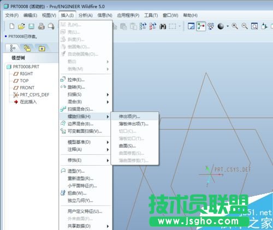The width and height of the screenshot is (273, 230).
Task: Switch to the Favorites navigator tab
Action: (x=42, y=49)
